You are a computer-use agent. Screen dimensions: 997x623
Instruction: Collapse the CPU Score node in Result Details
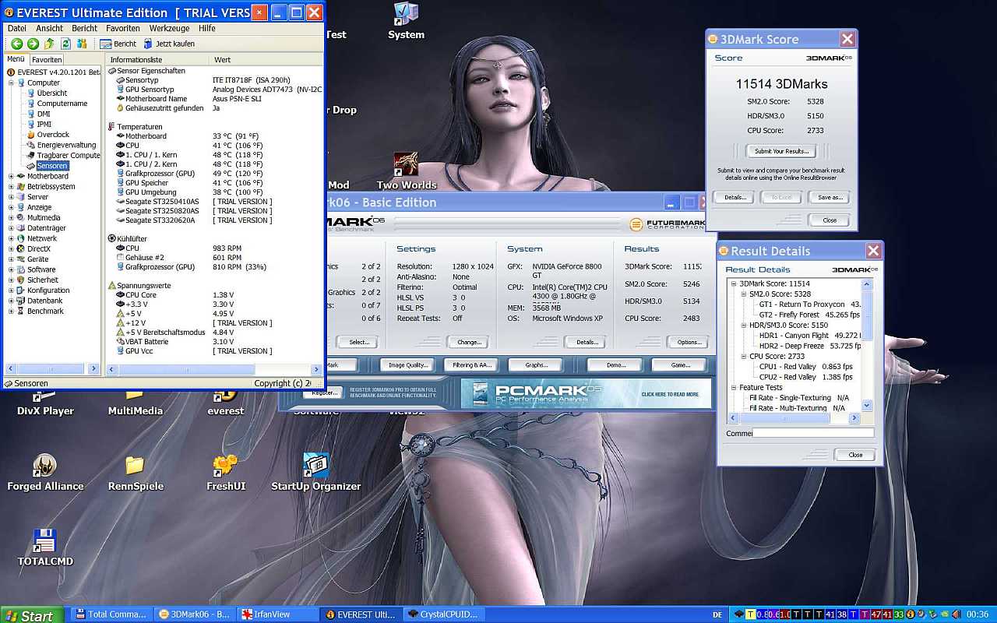[745, 356]
